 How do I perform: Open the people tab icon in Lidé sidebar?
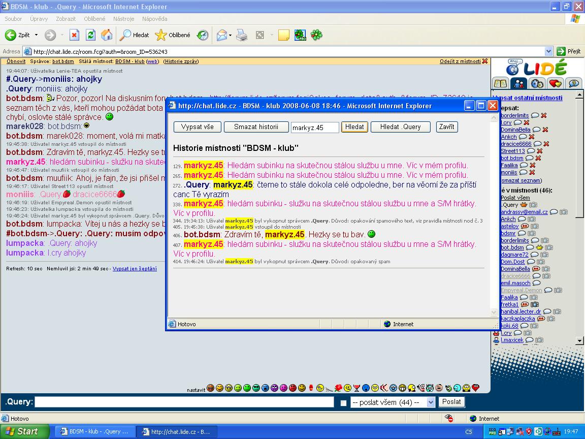click(518, 83)
